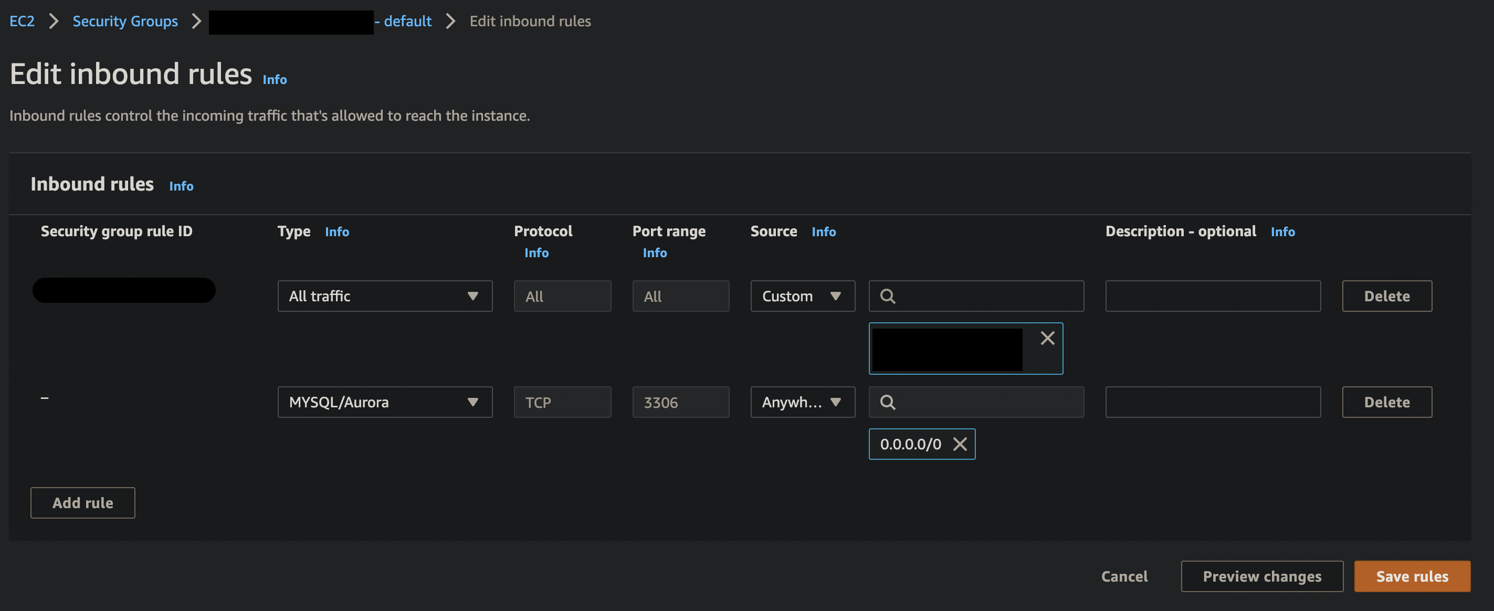Viewport: 1494px width, 611px height.
Task: Open the Description column Info link
Action: tap(1282, 232)
